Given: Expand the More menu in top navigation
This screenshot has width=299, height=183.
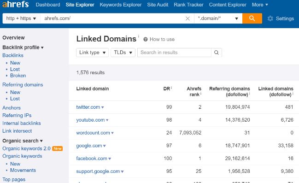Looking at the screenshot, I should [x=260, y=5].
